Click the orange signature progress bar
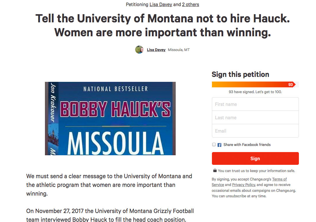The width and height of the screenshot is (316, 222). coord(252,84)
